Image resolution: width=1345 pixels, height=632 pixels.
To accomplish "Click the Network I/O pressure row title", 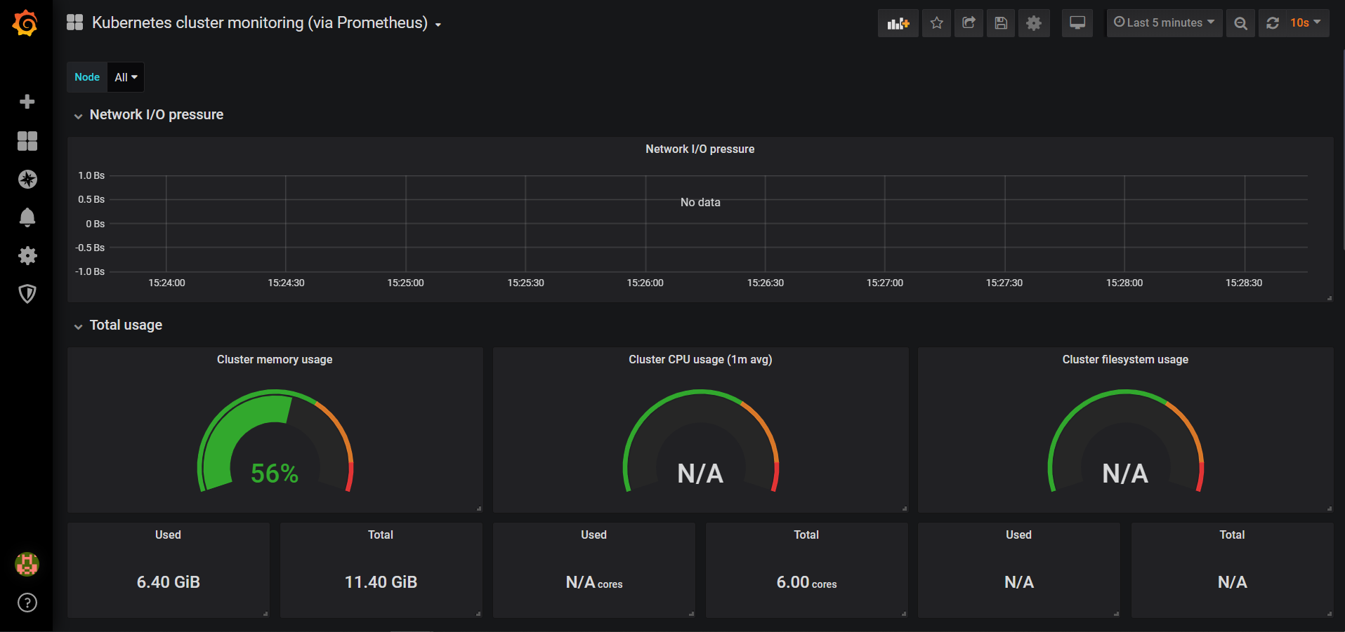I will [x=157, y=114].
